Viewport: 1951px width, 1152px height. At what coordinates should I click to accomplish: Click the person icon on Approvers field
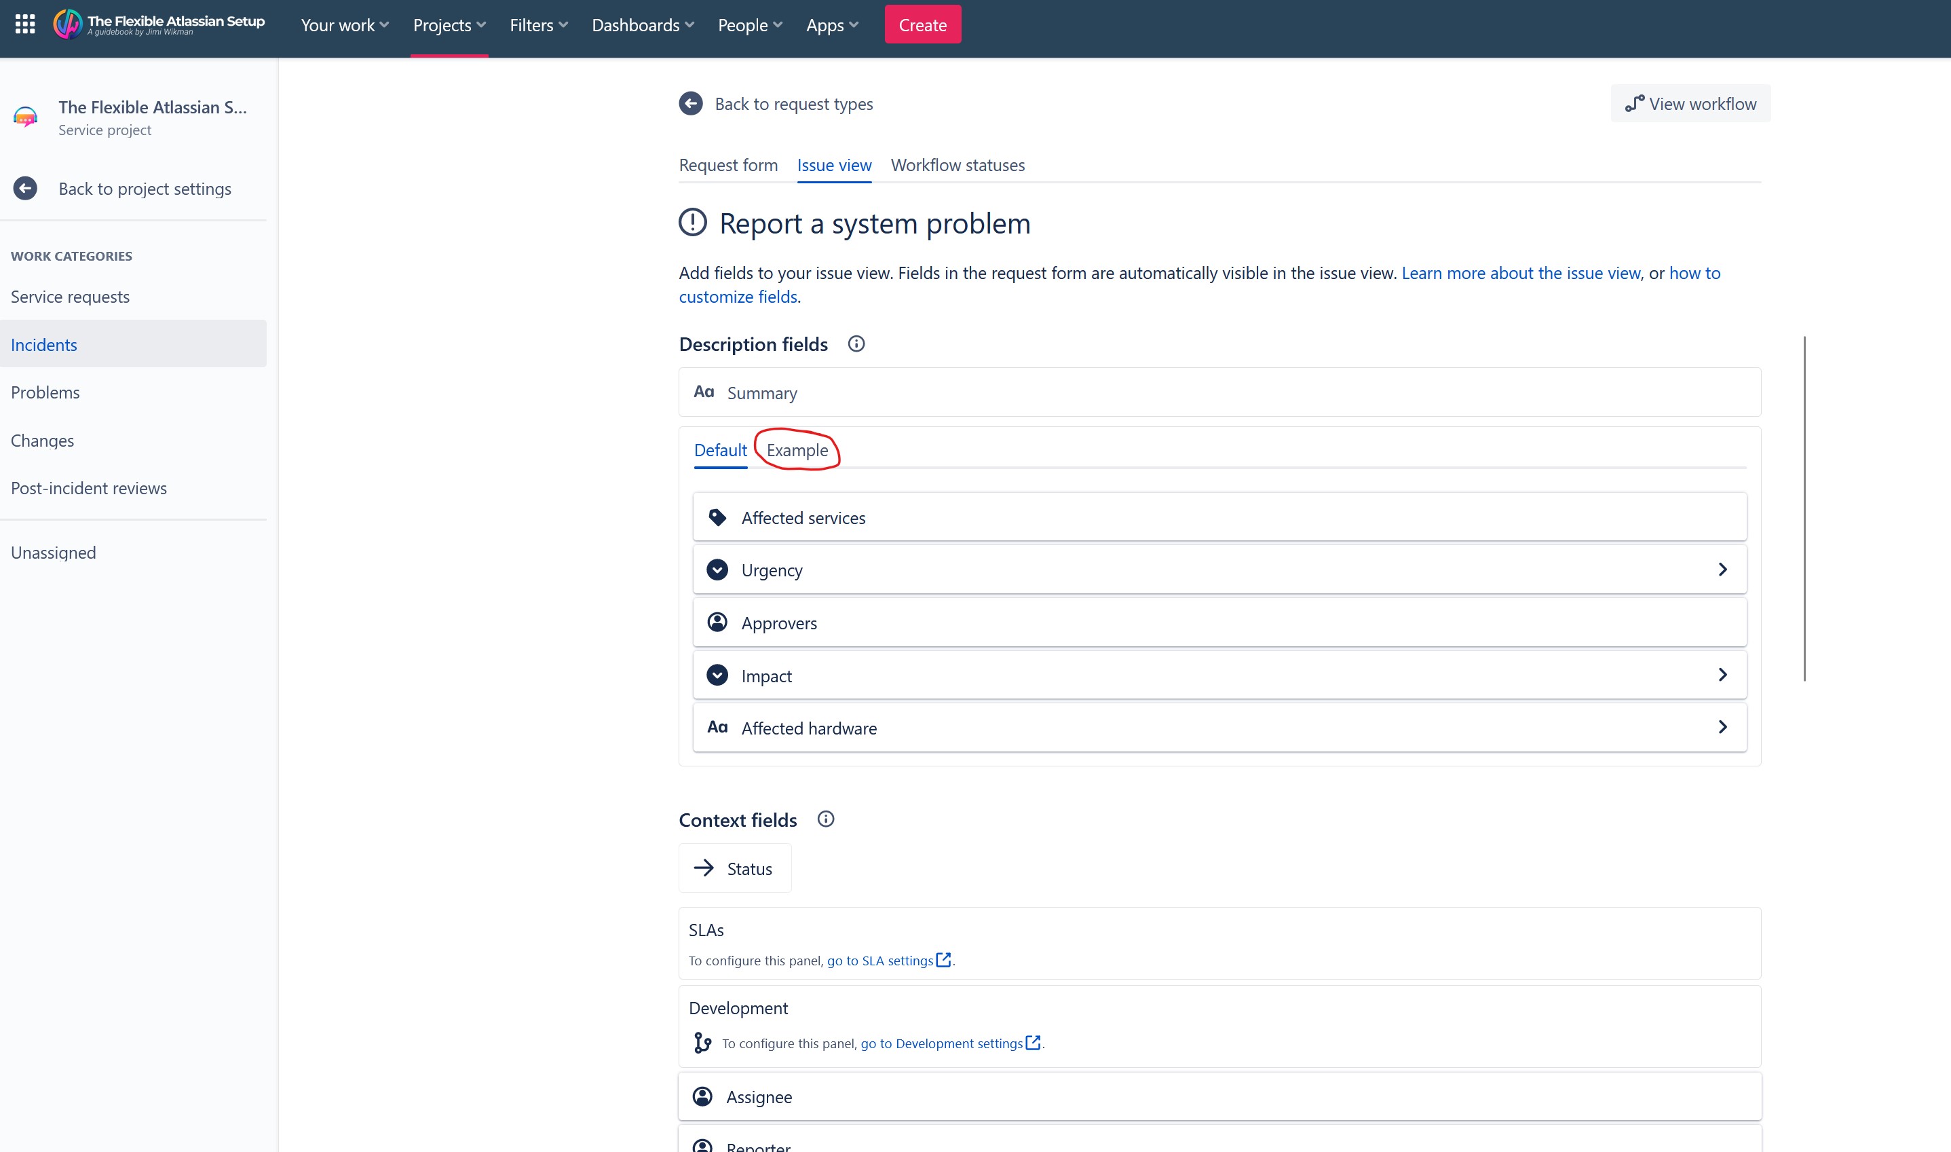(x=717, y=622)
